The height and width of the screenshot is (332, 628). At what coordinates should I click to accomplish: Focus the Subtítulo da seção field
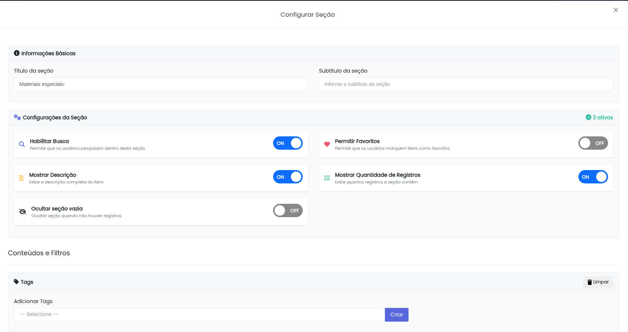(466, 84)
